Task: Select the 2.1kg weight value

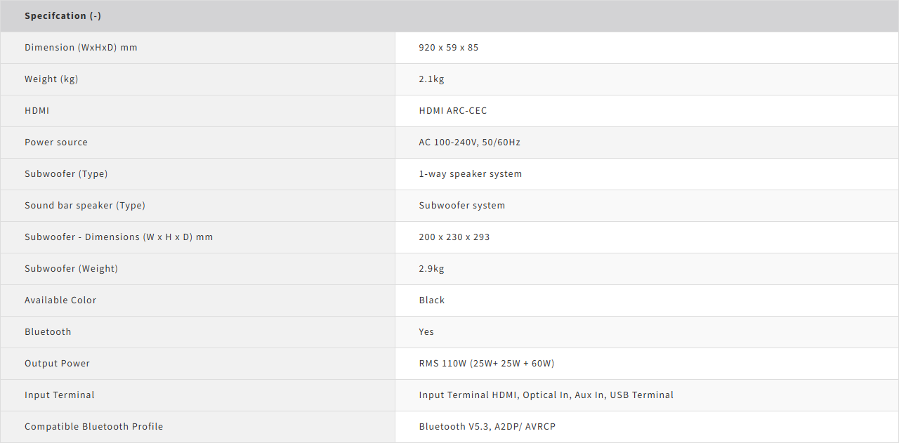Action: (431, 79)
